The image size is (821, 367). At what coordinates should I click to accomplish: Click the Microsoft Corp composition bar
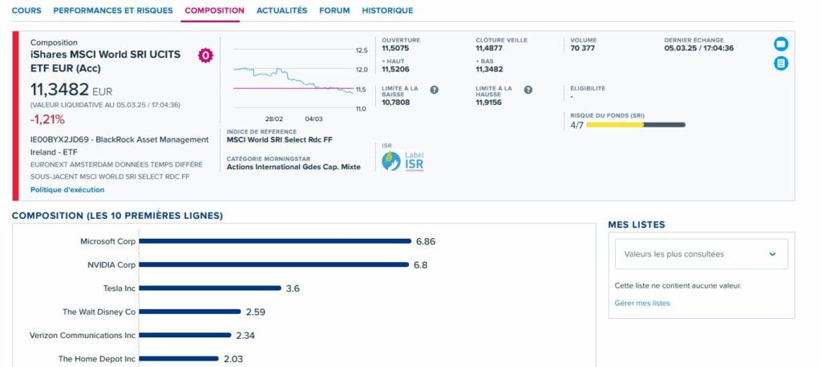point(275,241)
